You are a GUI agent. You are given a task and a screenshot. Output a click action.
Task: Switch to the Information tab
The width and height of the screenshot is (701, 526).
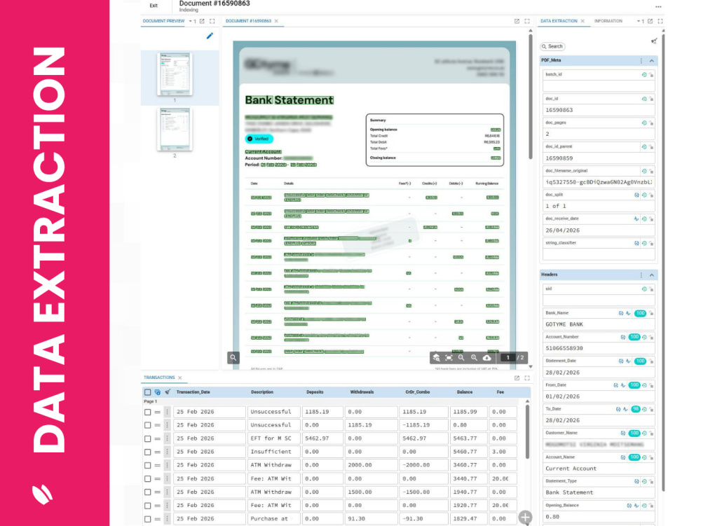point(608,21)
